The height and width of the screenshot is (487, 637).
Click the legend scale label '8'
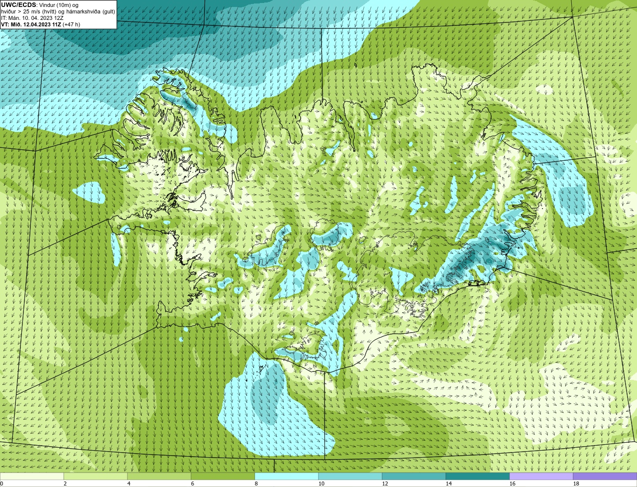[x=256, y=484]
